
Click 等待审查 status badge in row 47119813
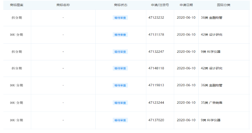[120, 85]
